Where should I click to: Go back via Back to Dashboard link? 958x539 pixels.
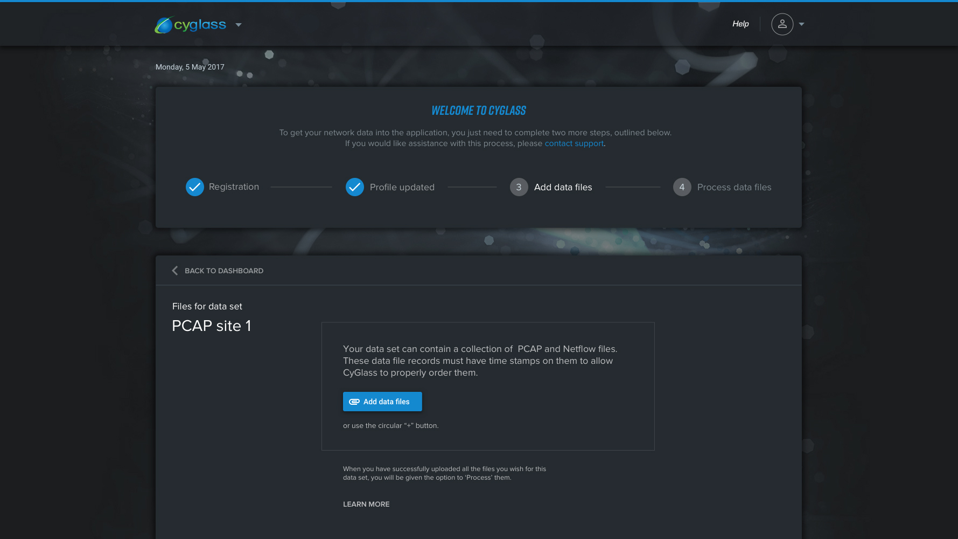pos(223,271)
